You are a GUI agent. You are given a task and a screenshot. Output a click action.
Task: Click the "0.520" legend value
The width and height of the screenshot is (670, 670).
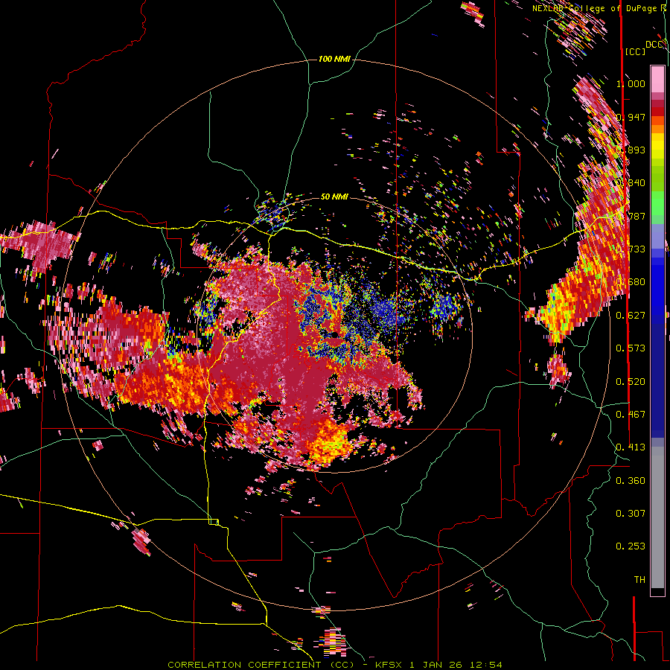[631, 382]
